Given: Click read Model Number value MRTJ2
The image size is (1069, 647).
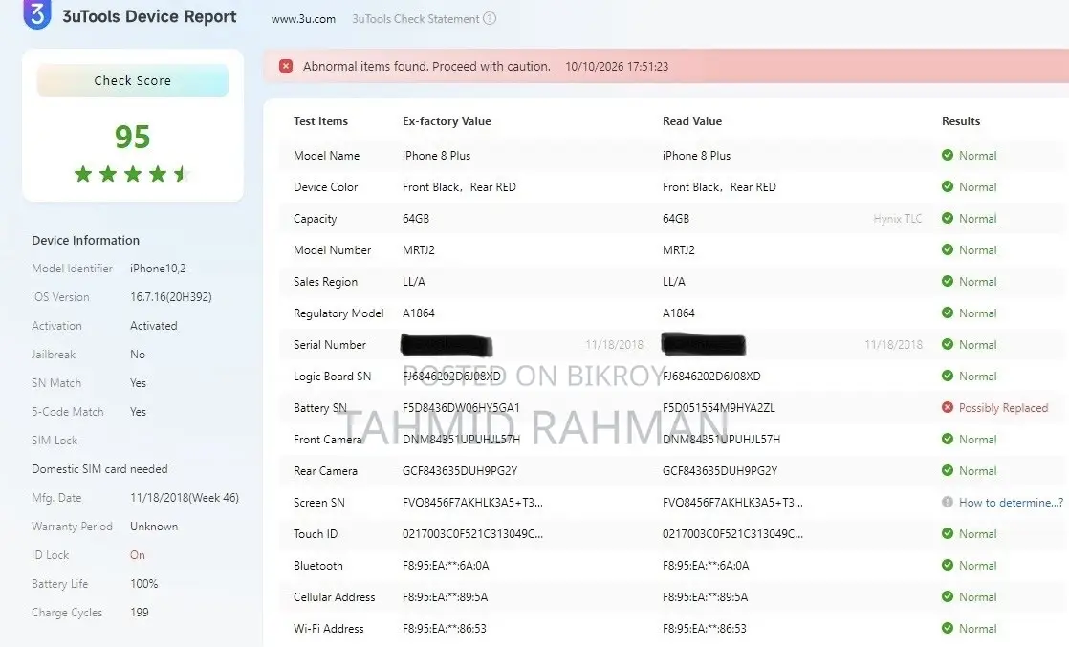Looking at the screenshot, I should [679, 250].
